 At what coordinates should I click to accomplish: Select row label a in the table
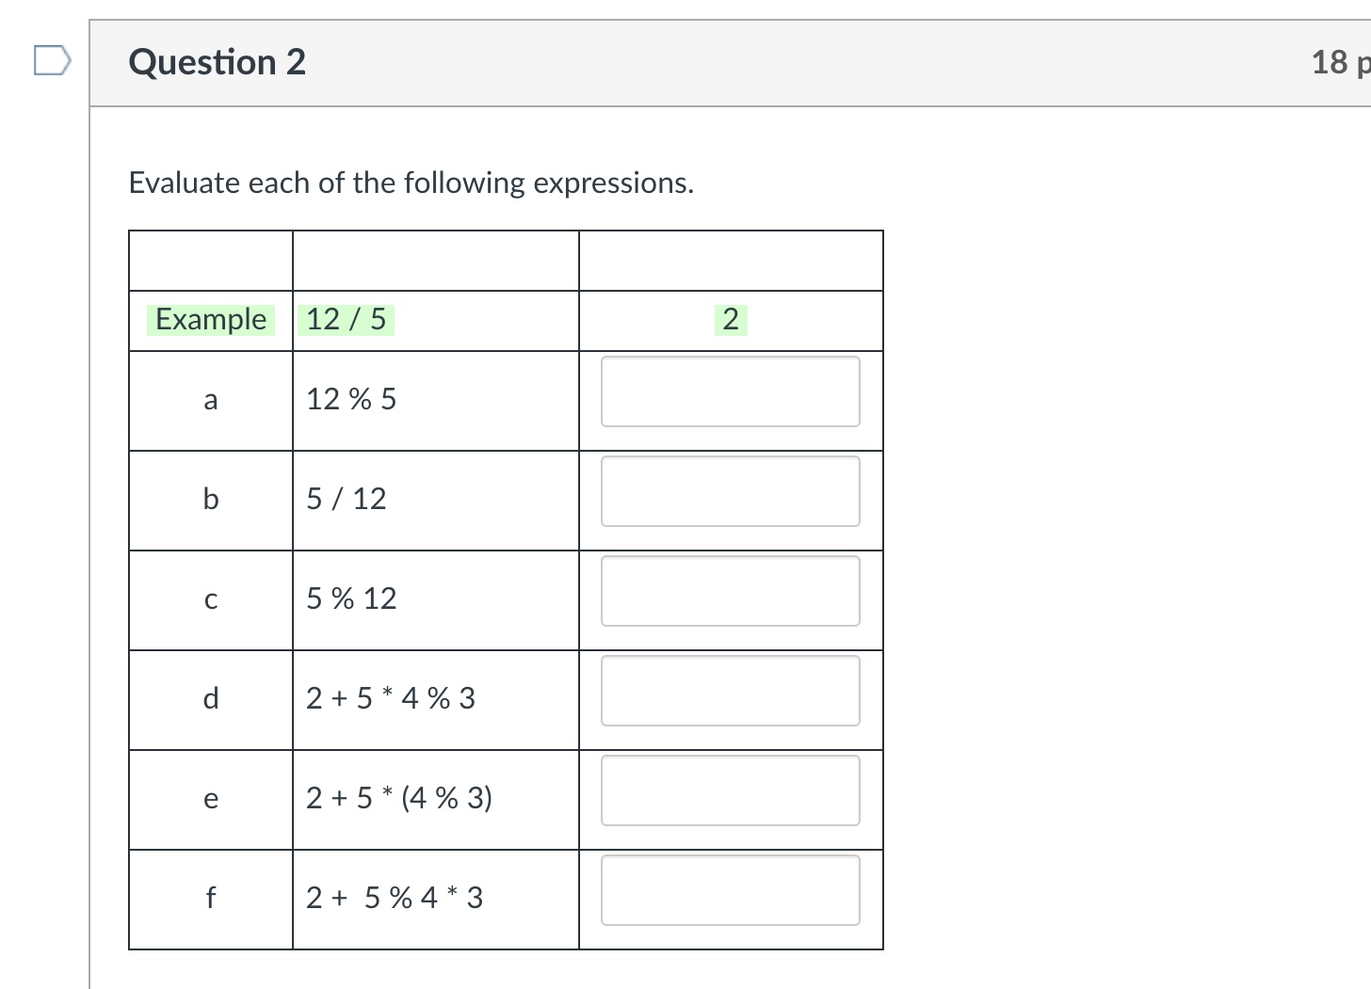click(x=210, y=400)
